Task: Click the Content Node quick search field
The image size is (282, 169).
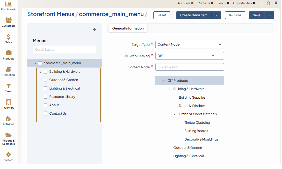Action: click(190, 67)
